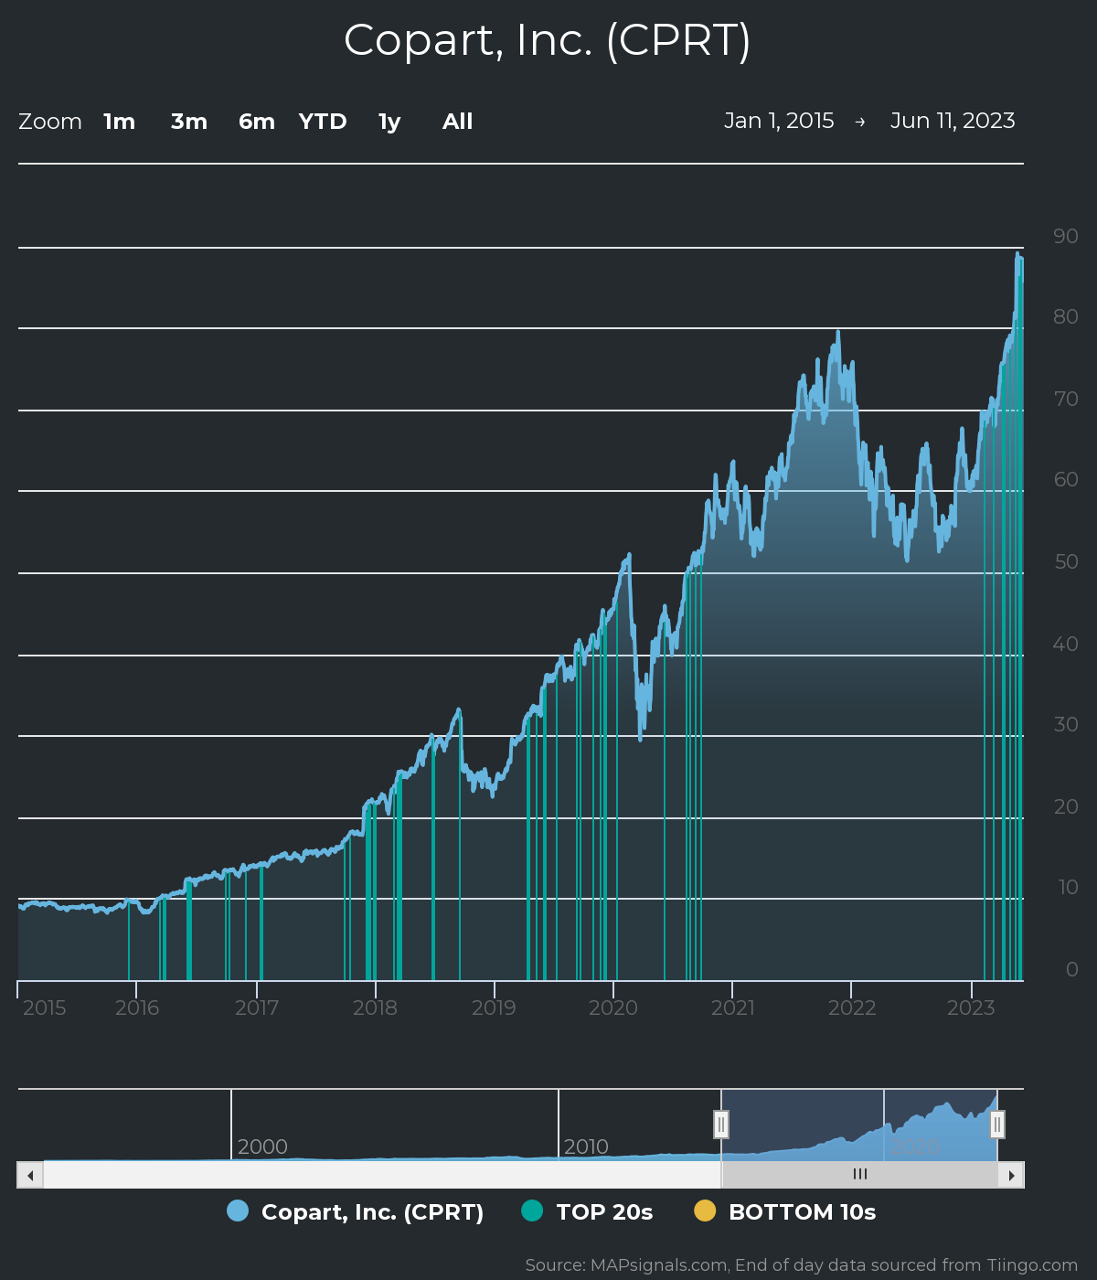Click the 2000 label in navigator
1097x1280 pixels.
(x=262, y=1147)
